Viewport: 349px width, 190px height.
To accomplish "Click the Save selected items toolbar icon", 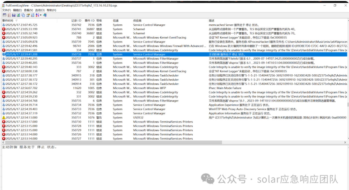I will pyautogui.click(x=14, y=15).
